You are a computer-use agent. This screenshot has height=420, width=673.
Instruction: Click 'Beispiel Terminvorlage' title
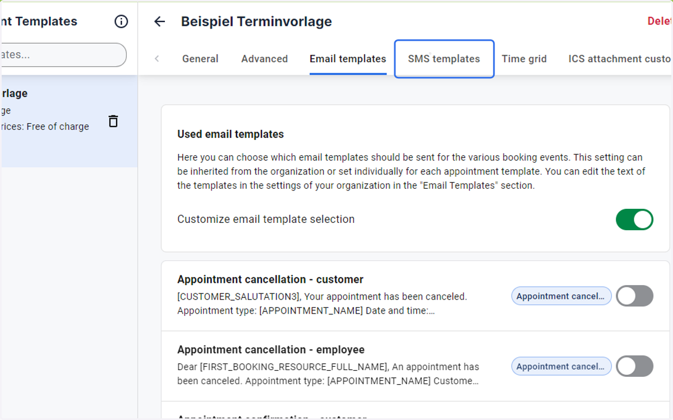(256, 22)
